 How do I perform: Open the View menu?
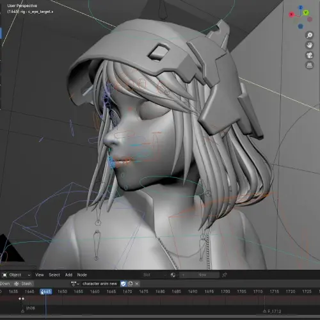[39, 275]
